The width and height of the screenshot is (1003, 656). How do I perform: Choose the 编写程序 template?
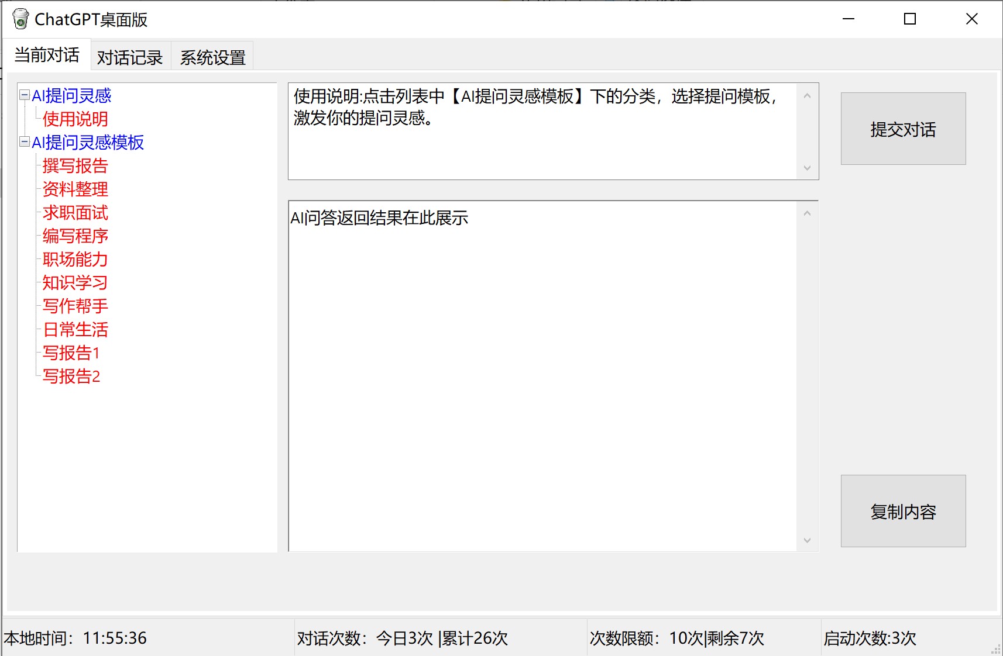[75, 236]
